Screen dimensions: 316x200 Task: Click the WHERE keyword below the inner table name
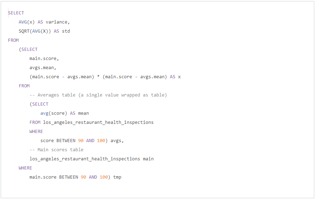[x=36, y=132]
